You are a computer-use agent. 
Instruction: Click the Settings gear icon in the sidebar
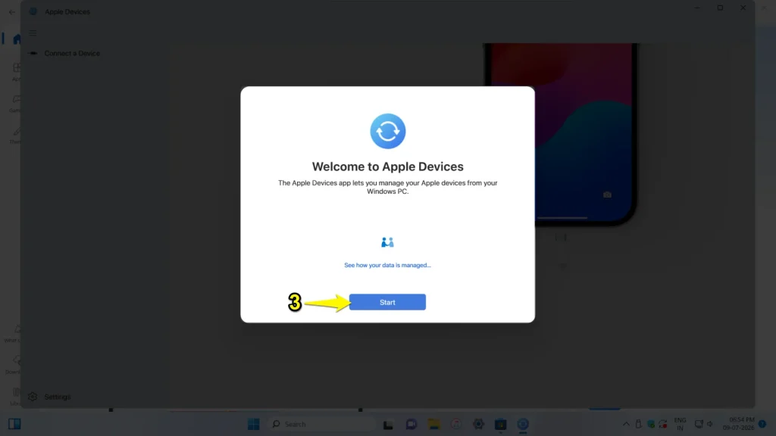tap(33, 397)
